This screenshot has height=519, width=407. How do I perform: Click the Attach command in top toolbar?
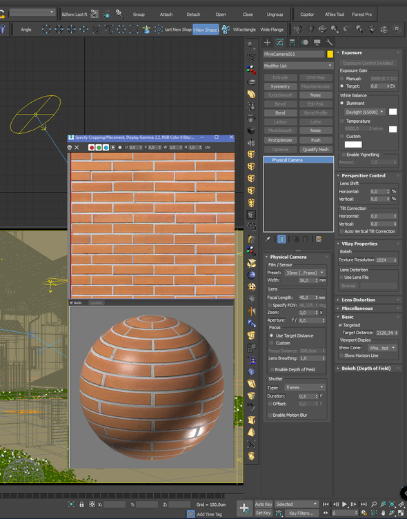pos(166,14)
